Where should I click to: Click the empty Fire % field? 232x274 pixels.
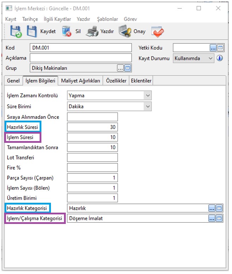[x=92, y=168]
